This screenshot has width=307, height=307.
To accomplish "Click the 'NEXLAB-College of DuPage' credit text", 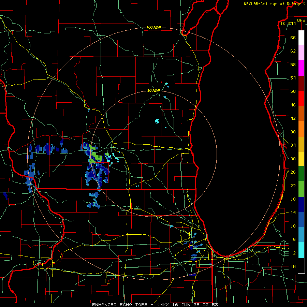I will click(x=272, y=4).
